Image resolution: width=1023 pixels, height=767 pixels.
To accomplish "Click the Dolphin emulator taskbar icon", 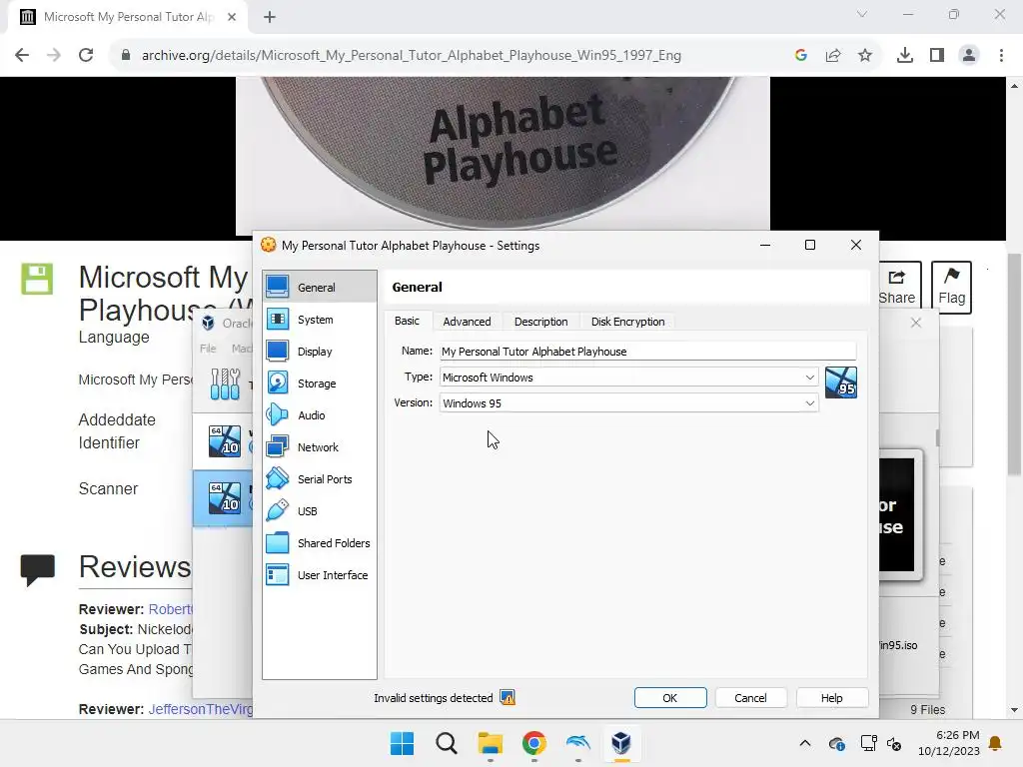I will tap(578, 743).
